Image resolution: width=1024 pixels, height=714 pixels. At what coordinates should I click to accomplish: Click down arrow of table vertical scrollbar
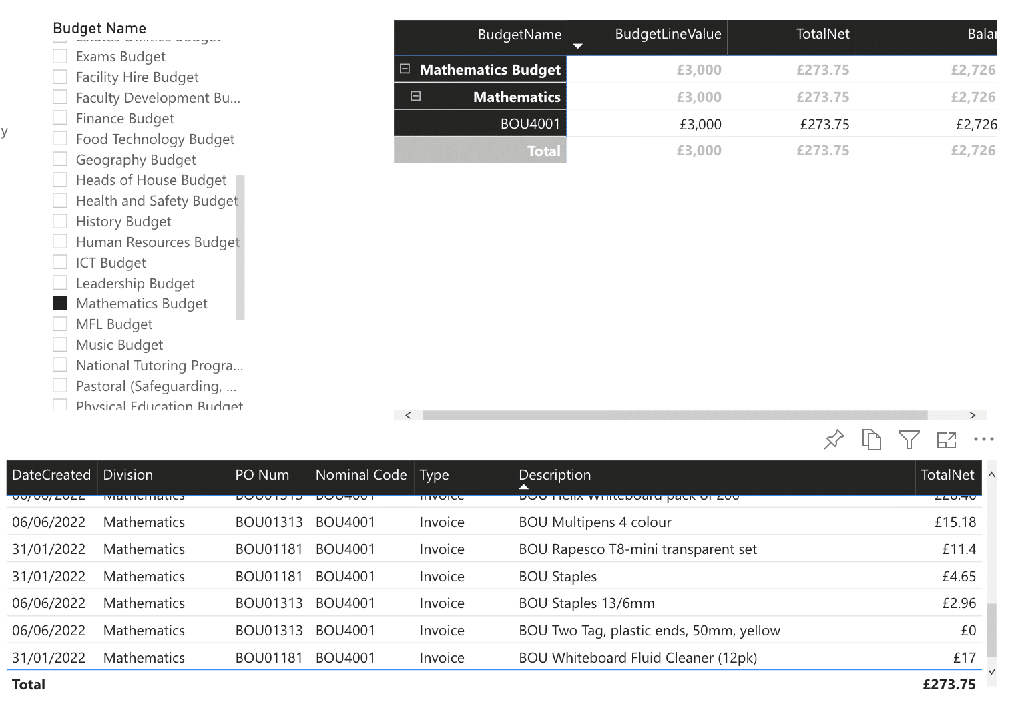991,672
